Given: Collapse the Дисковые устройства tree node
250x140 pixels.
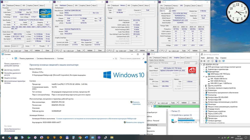Looking at the screenshot, I should pos(204,76).
